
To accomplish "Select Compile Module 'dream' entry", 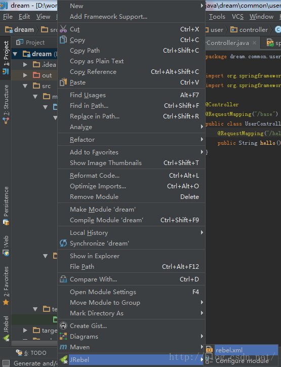I will tap(131, 220).
